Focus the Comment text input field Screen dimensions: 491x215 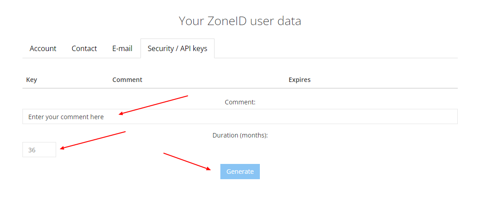click(x=269, y=116)
